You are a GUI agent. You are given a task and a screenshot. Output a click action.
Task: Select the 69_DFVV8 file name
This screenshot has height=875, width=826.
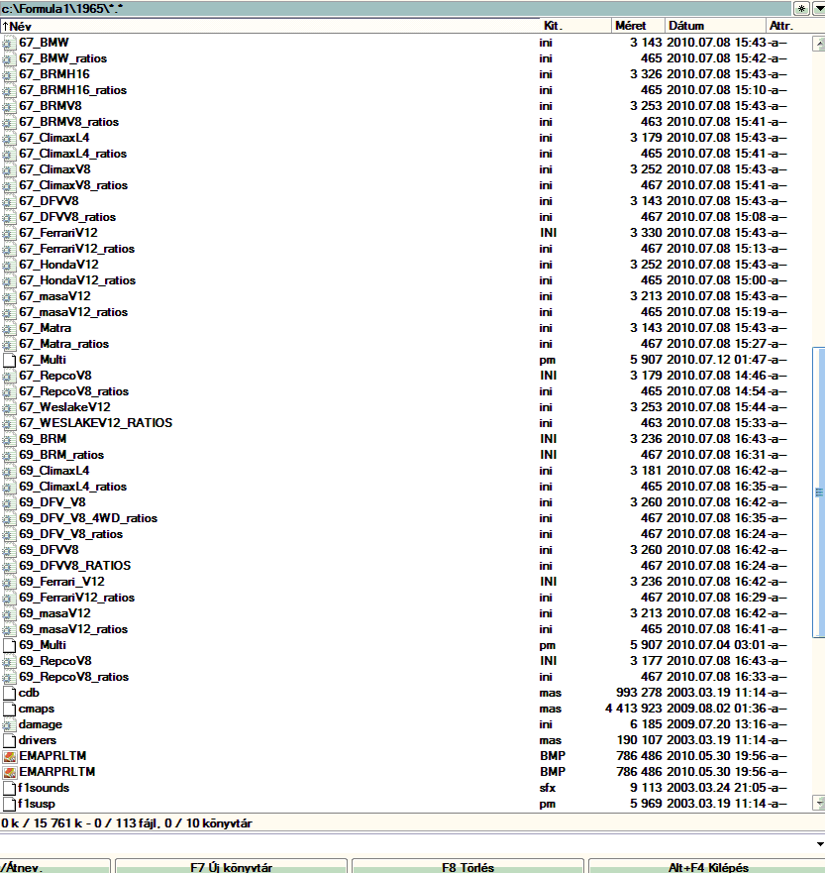(49, 550)
